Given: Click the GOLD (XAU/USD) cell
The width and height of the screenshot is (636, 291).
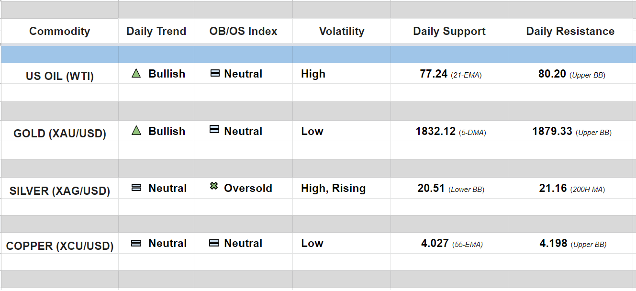Looking at the screenshot, I should click(60, 134).
